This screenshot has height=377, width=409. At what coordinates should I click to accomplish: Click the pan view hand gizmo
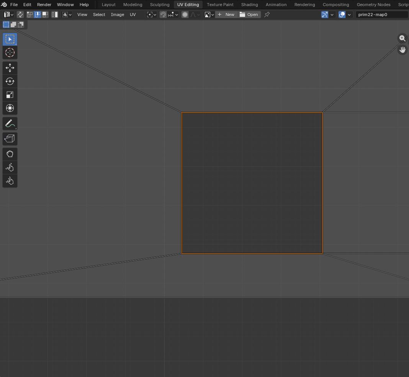tap(402, 49)
